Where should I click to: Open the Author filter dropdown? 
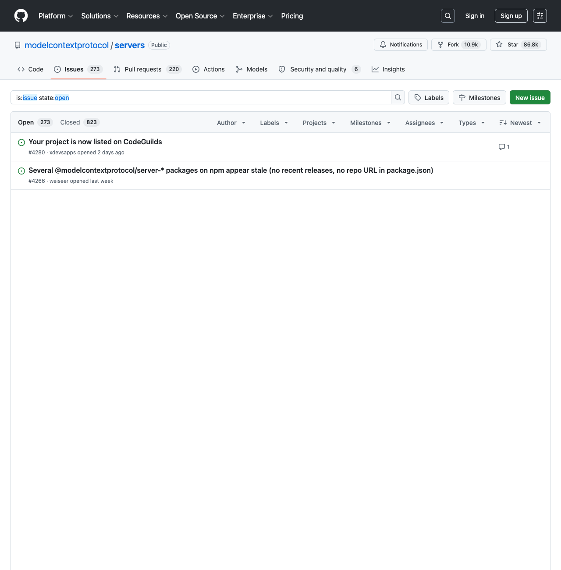[231, 123]
